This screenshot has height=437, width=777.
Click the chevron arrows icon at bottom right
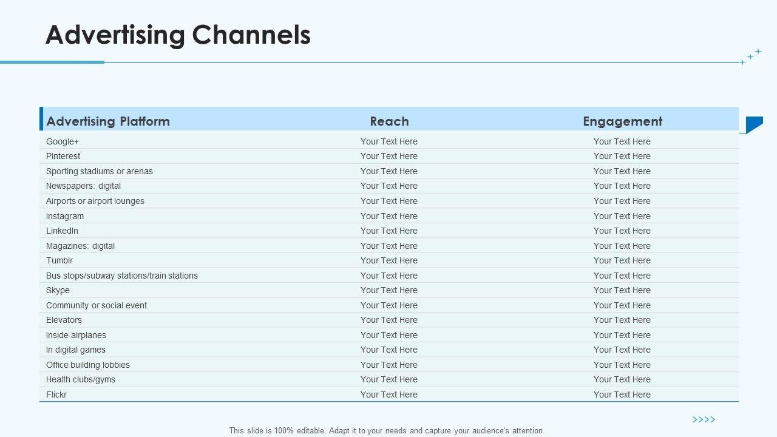[x=704, y=419]
